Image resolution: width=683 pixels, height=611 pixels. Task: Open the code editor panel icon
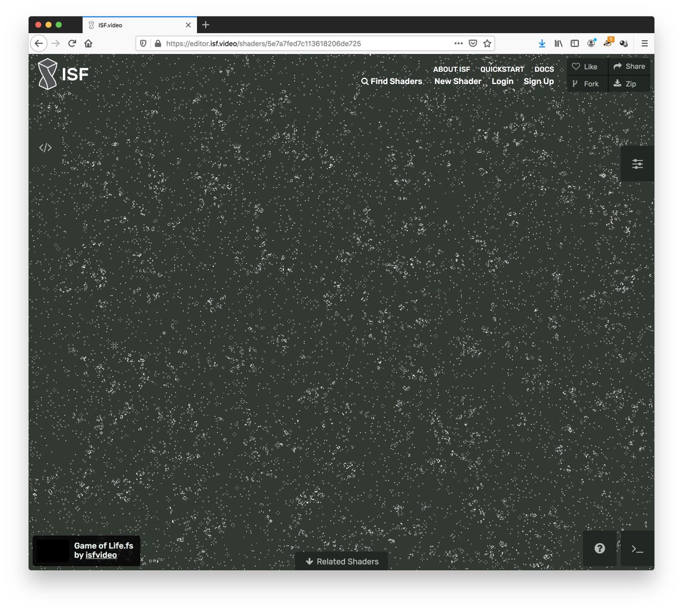pos(46,148)
